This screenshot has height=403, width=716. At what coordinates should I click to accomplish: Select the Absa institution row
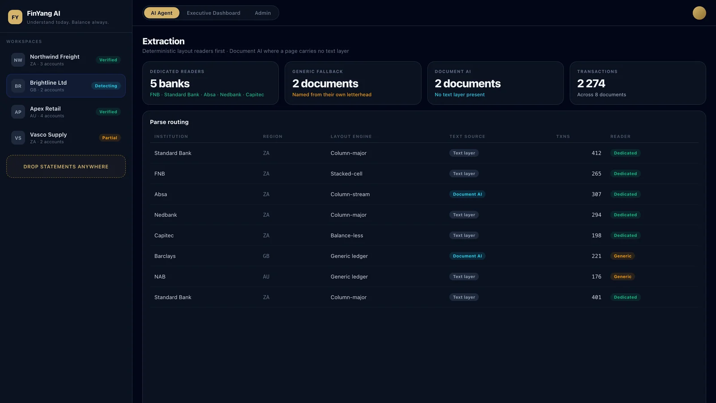click(x=424, y=194)
